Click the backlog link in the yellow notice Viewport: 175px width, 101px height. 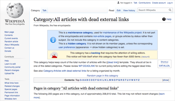point(96,53)
